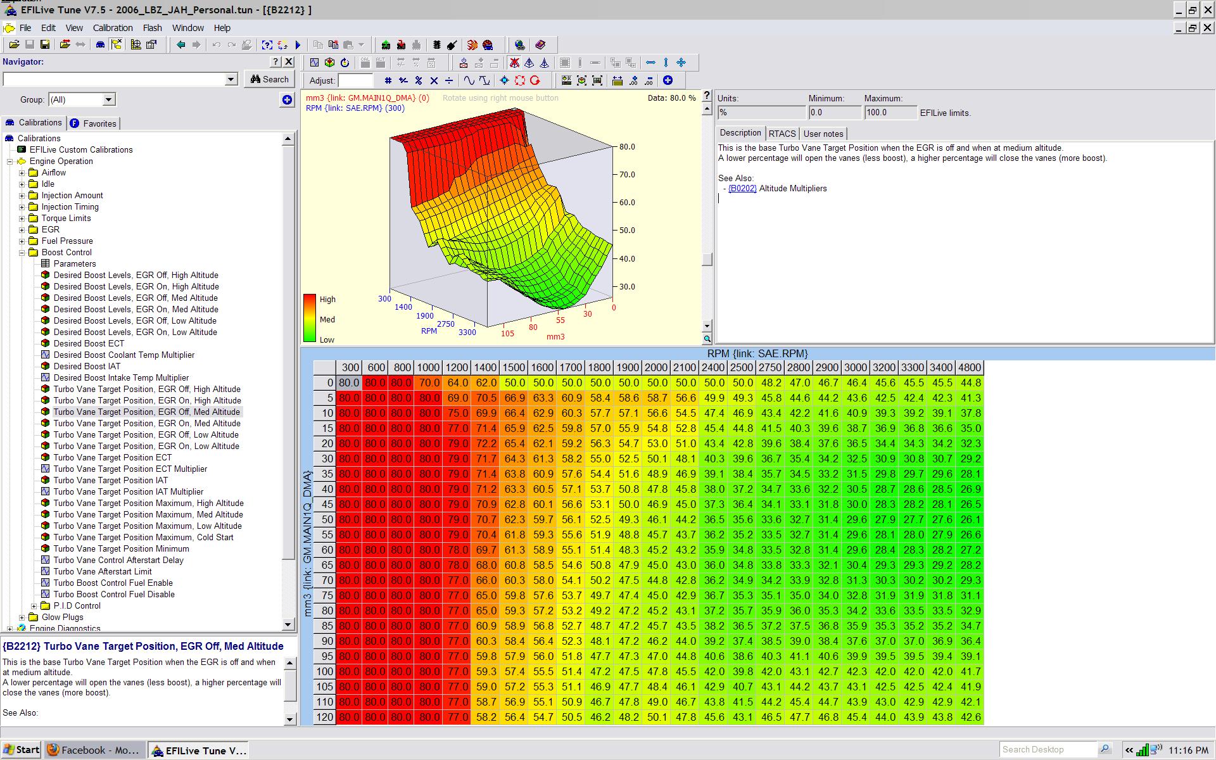Click the Maximum value field
This screenshot has height=760, width=1216.
(x=890, y=113)
